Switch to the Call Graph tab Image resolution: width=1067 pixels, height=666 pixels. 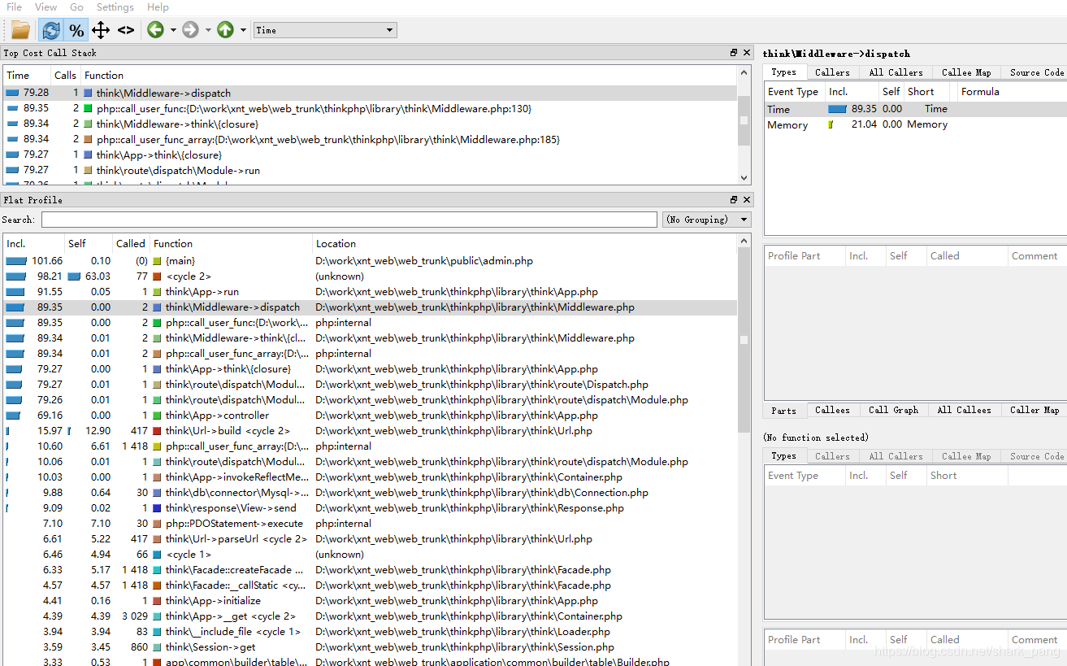coord(892,409)
